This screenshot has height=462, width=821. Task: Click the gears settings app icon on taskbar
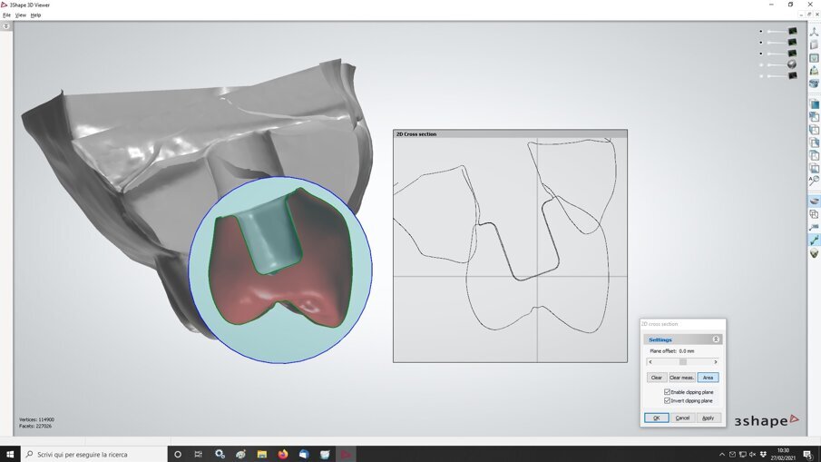click(220, 454)
